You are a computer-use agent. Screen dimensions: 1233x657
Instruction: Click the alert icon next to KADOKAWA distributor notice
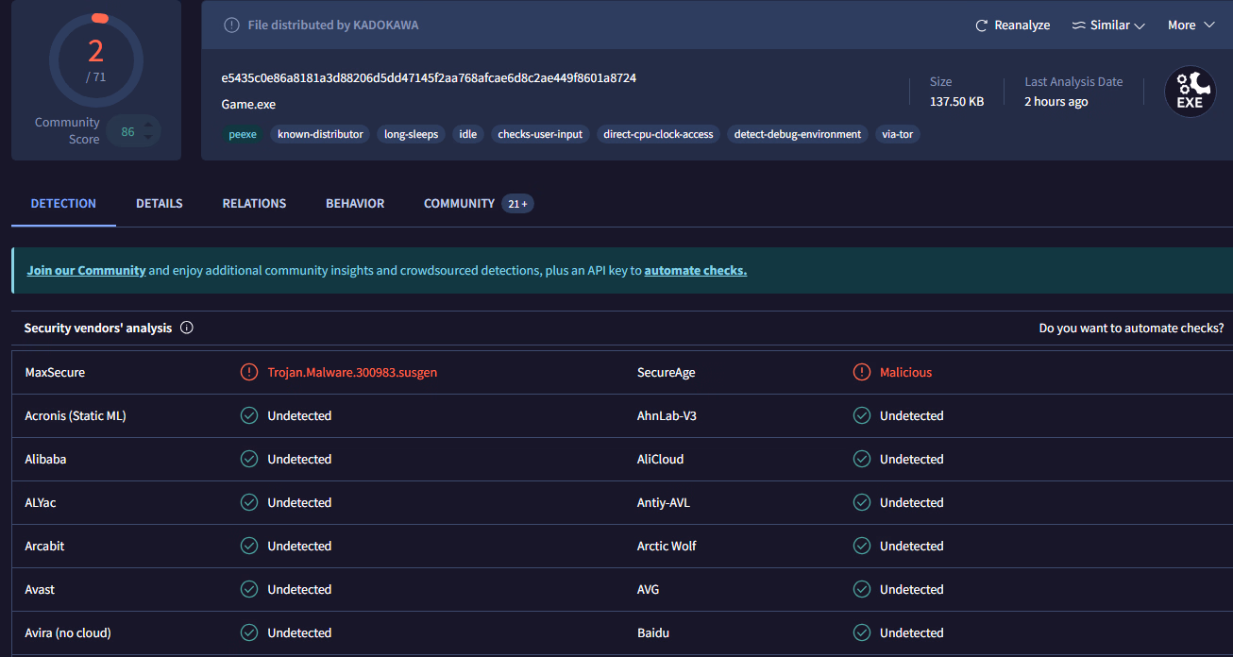231,25
